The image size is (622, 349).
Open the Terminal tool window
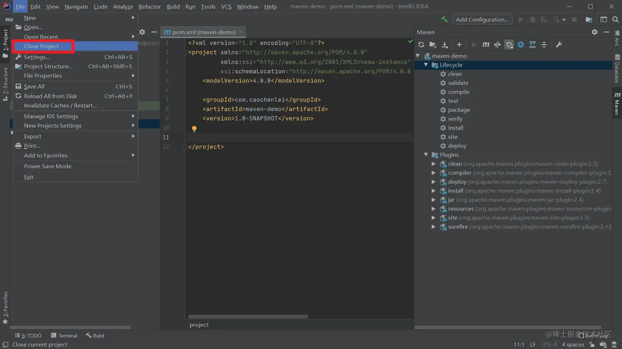point(64,335)
